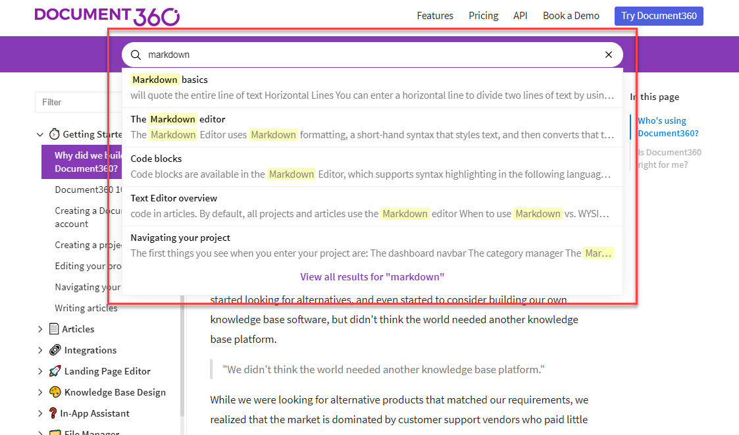Click the In-App Assistant question mark icon
The height and width of the screenshot is (435, 739).
55,413
